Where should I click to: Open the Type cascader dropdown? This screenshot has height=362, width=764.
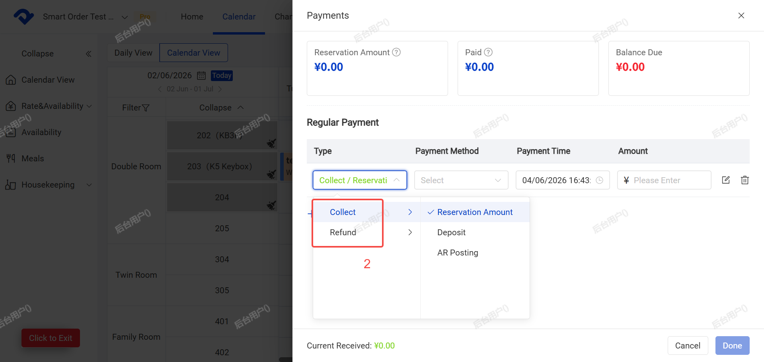[360, 180]
